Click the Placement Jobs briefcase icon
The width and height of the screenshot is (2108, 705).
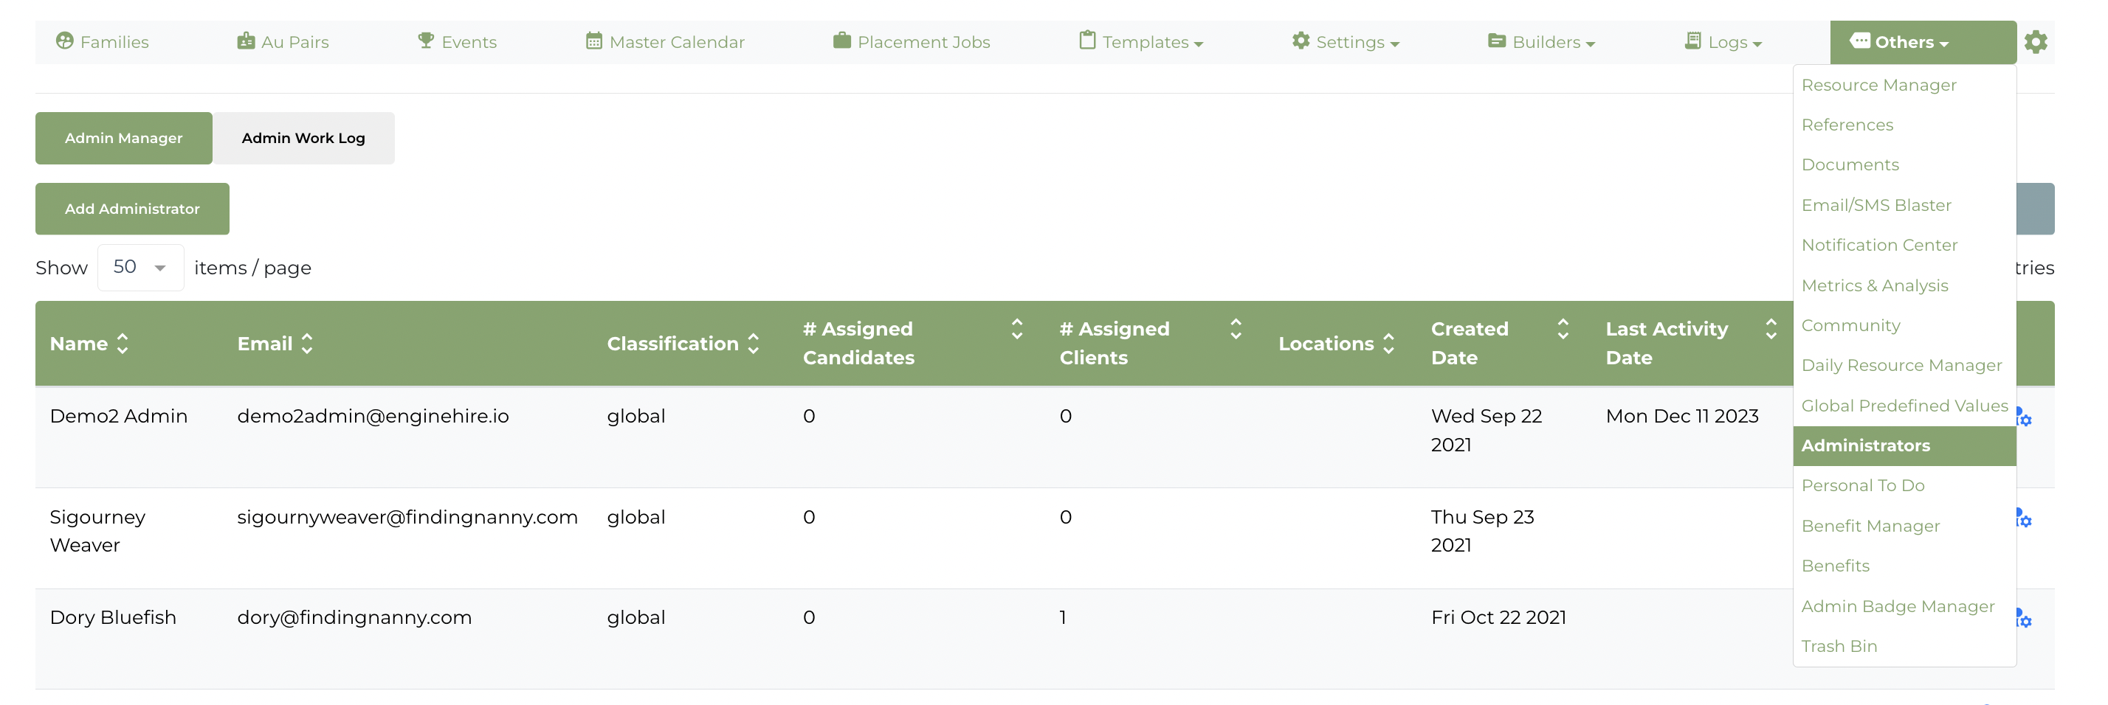(x=842, y=41)
